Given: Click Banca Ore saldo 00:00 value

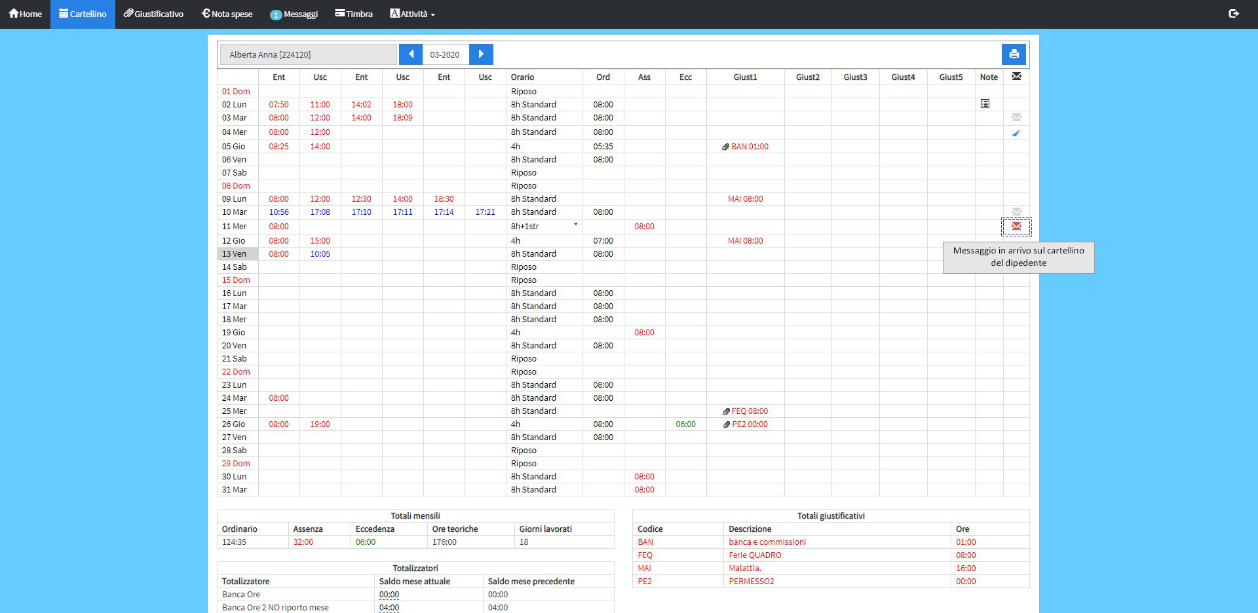Looking at the screenshot, I should (x=389, y=595).
